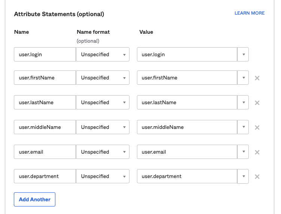The image size is (281, 214).
Task: Edit the user.middleName name field
Action: pos(45,127)
